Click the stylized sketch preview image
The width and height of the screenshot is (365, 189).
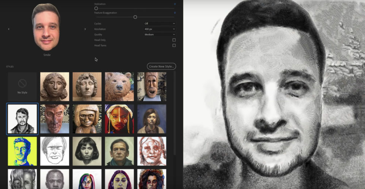tap(274, 95)
